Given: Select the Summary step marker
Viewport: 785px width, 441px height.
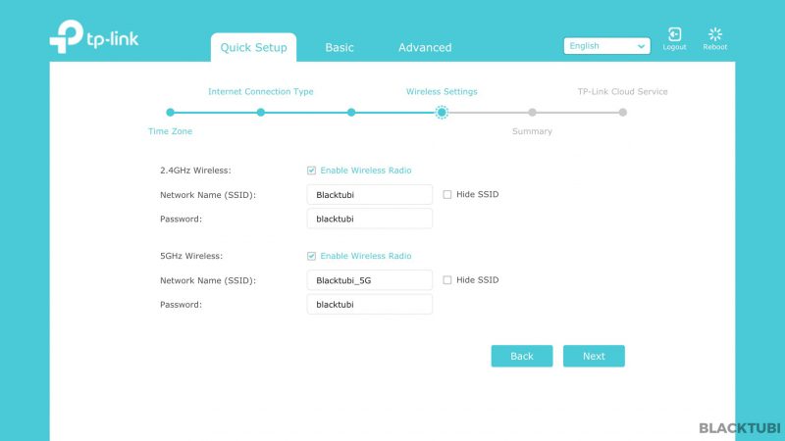Looking at the screenshot, I should click(532, 113).
